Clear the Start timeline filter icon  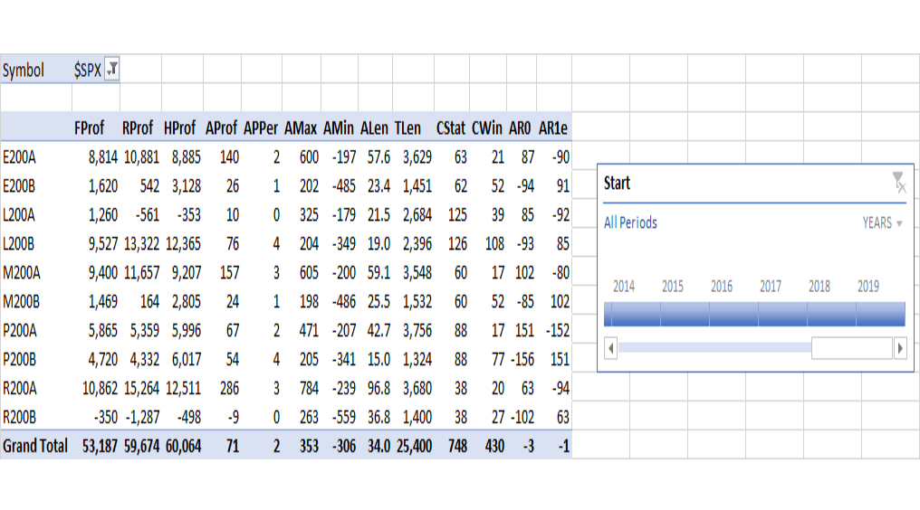899,182
